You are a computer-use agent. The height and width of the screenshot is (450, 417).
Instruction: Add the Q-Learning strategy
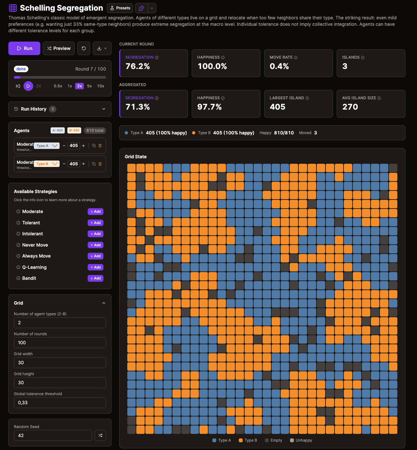95,267
